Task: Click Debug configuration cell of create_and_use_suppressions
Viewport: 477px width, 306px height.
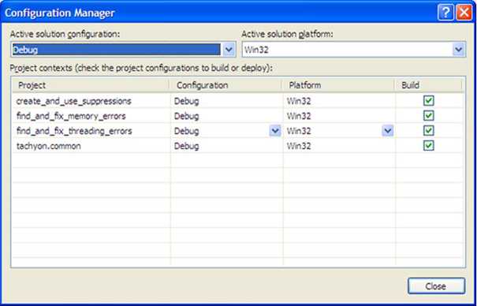Action: (x=226, y=101)
